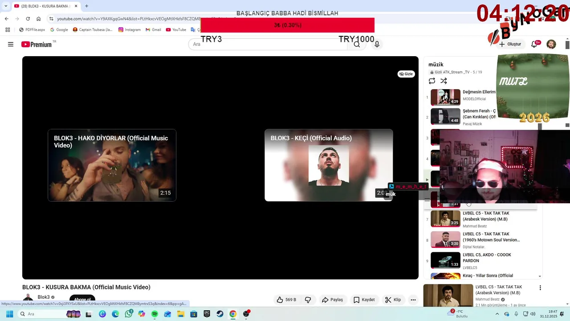Open Gmail bookmark

(x=153, y=30)
